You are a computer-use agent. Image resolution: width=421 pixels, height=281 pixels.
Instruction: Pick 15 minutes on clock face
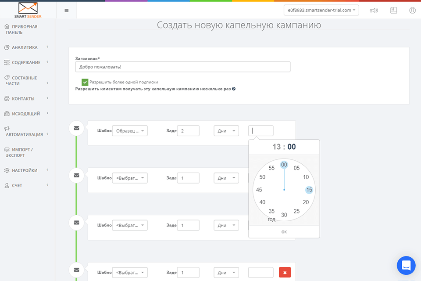[x=309, y=190]
